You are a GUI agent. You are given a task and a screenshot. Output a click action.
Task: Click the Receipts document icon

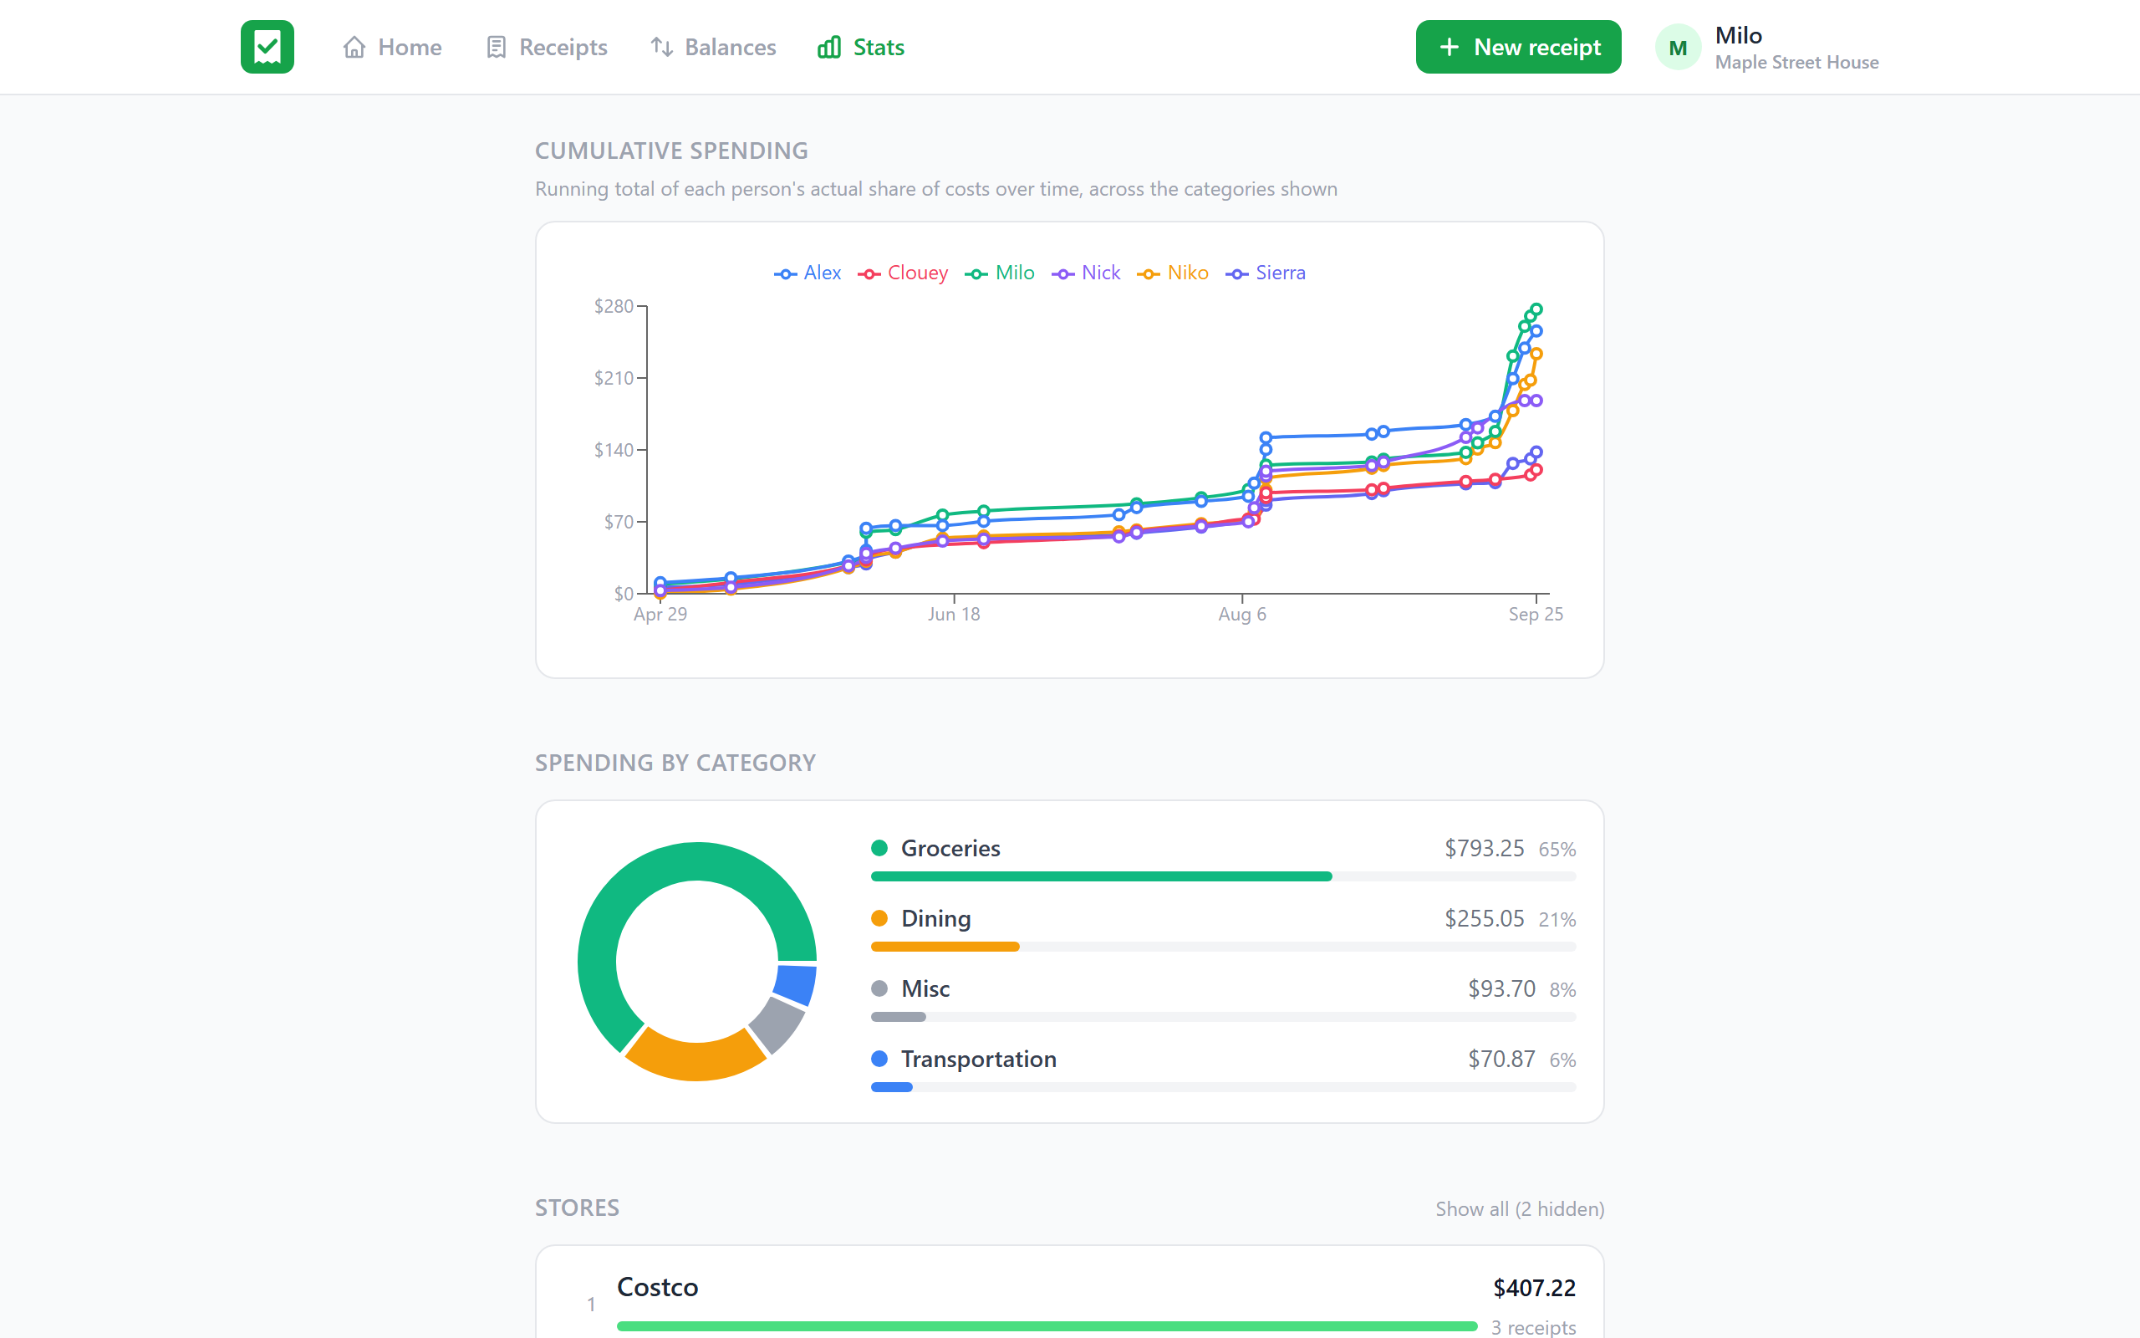tap(496, 47)
